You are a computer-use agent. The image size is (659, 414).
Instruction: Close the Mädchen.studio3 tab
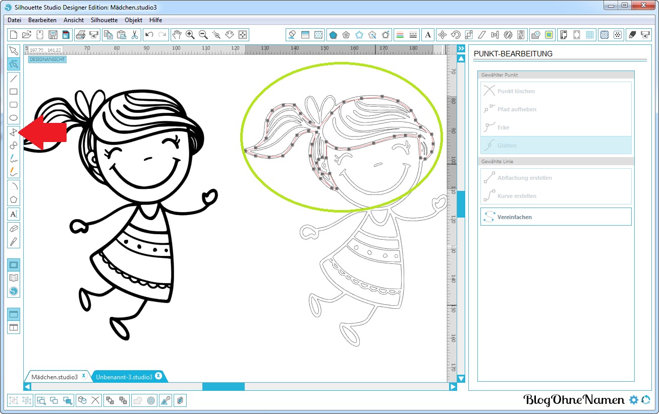[84, 376]
